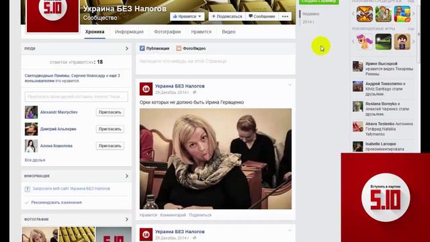Click the Светодиодные Лампы liker link
Viewport: 430px width, 242px height.
pyautogui.click(x=47, y=75)
